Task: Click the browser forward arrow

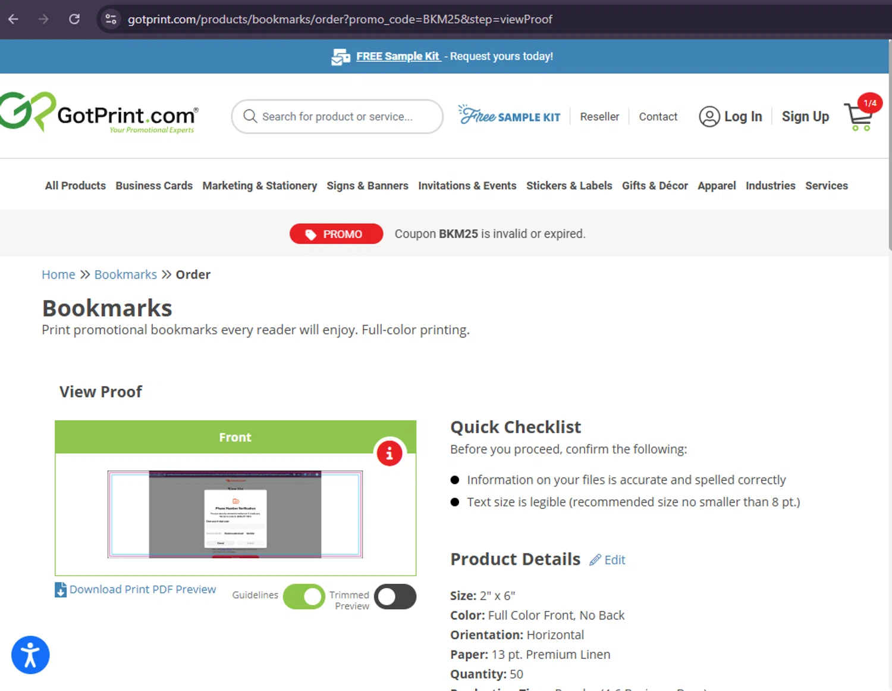Action: pyautogui.click(x=43, y=19)
